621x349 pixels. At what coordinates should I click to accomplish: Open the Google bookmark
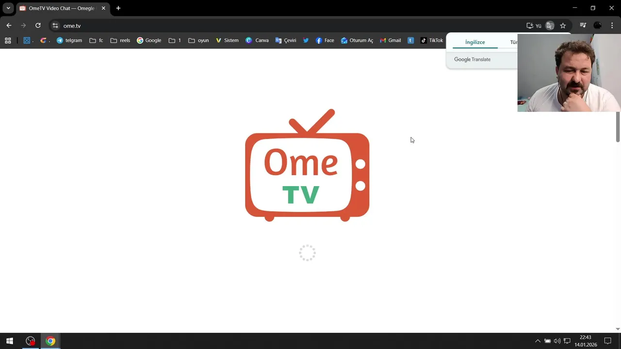pyautogui.click(x=149, y=40)
